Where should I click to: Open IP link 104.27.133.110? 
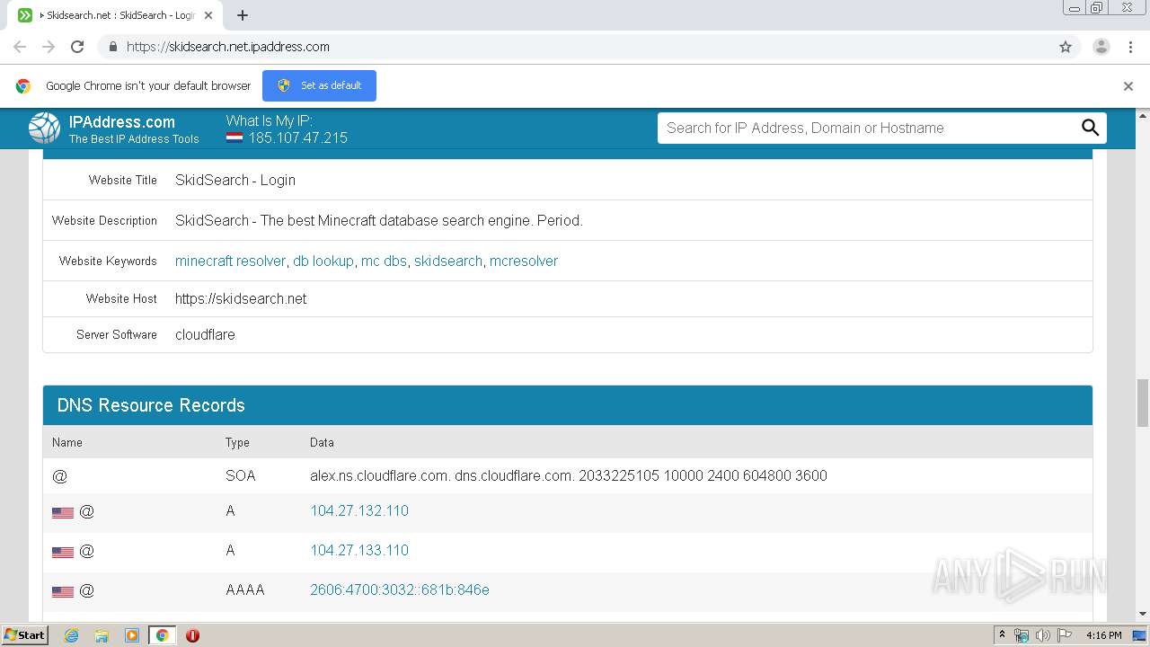click(x=359, y=550)
